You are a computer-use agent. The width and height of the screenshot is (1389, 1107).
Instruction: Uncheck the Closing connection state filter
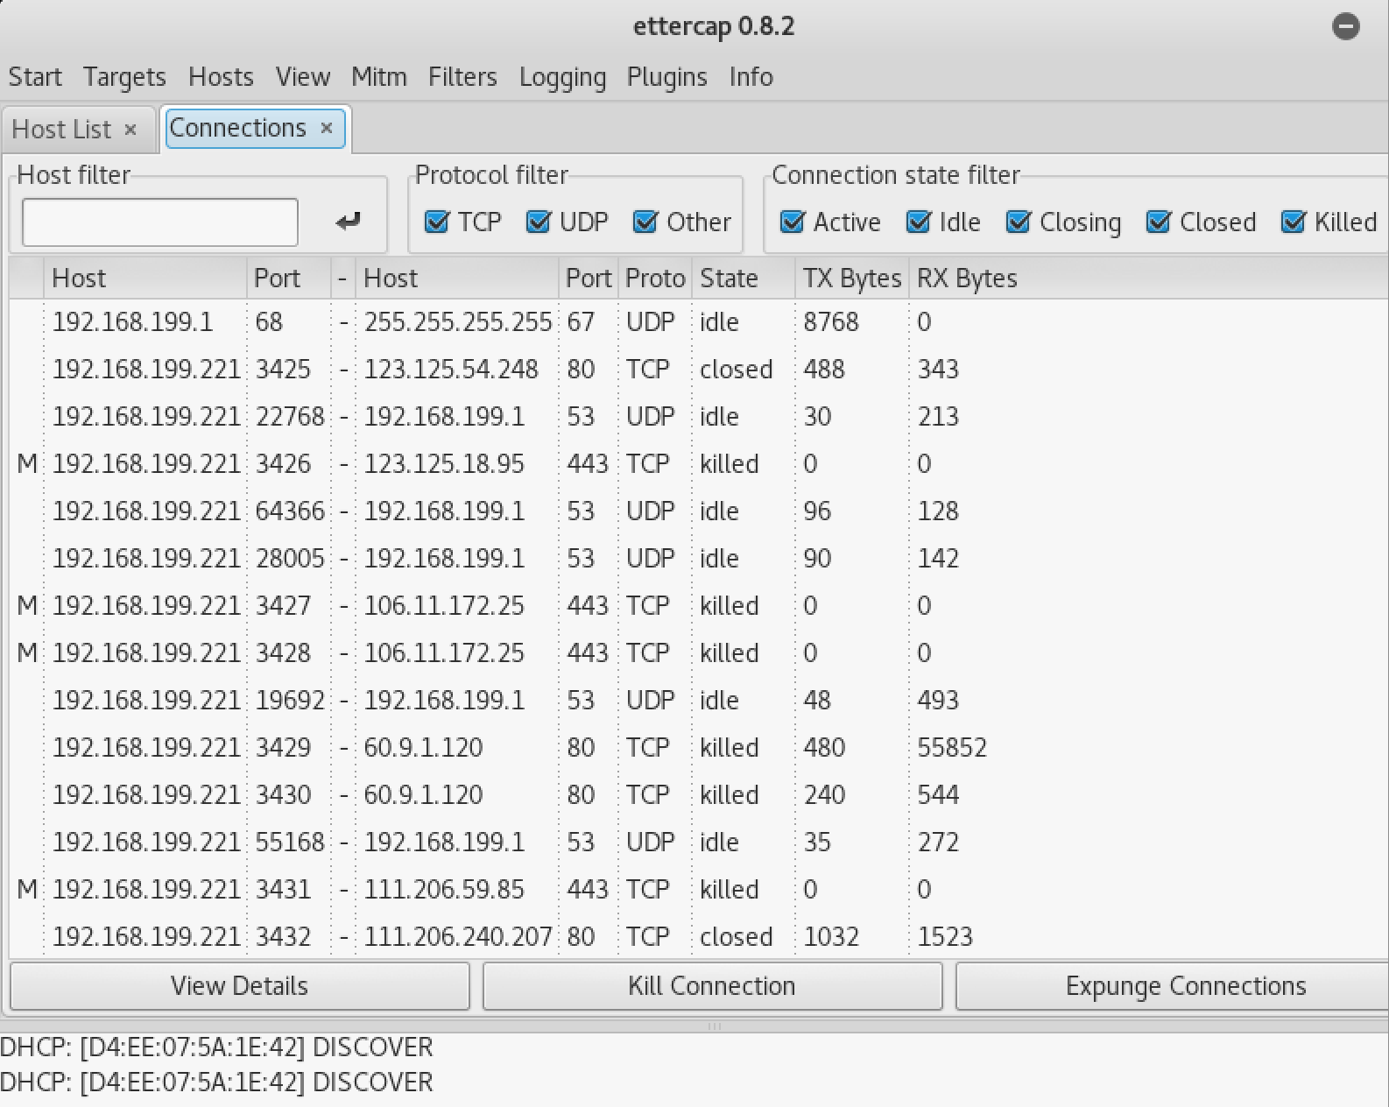click(x=1018, y=222)
